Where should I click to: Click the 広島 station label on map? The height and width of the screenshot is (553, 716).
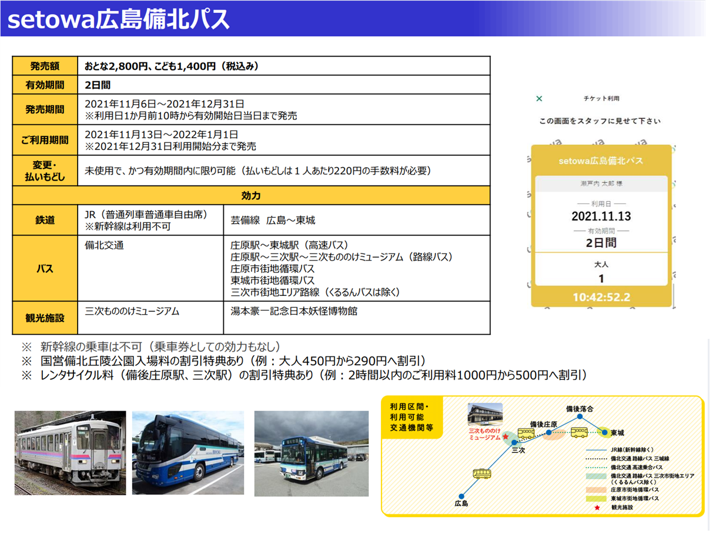click(x=461, y=504)
